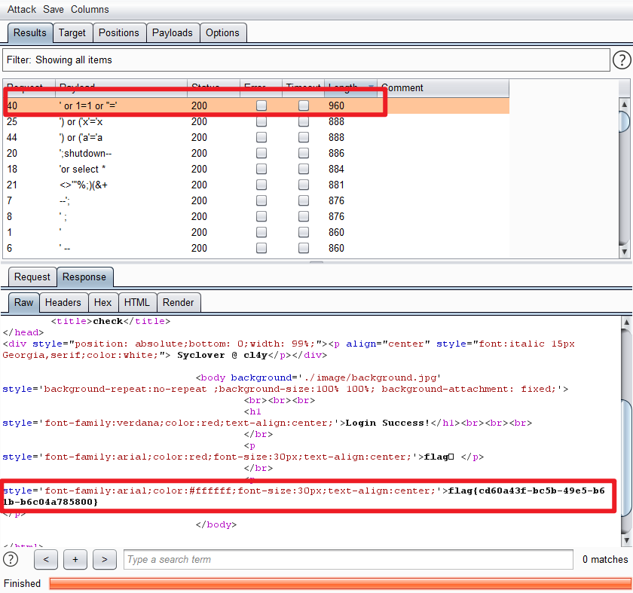
Task: Toggle Timeout checkbox for request 25
Action: [304, 121]
